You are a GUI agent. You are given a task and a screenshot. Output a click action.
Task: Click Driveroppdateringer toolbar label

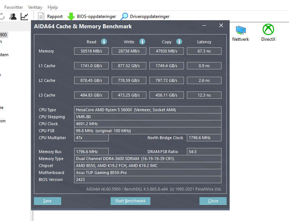tap(150, 17)
